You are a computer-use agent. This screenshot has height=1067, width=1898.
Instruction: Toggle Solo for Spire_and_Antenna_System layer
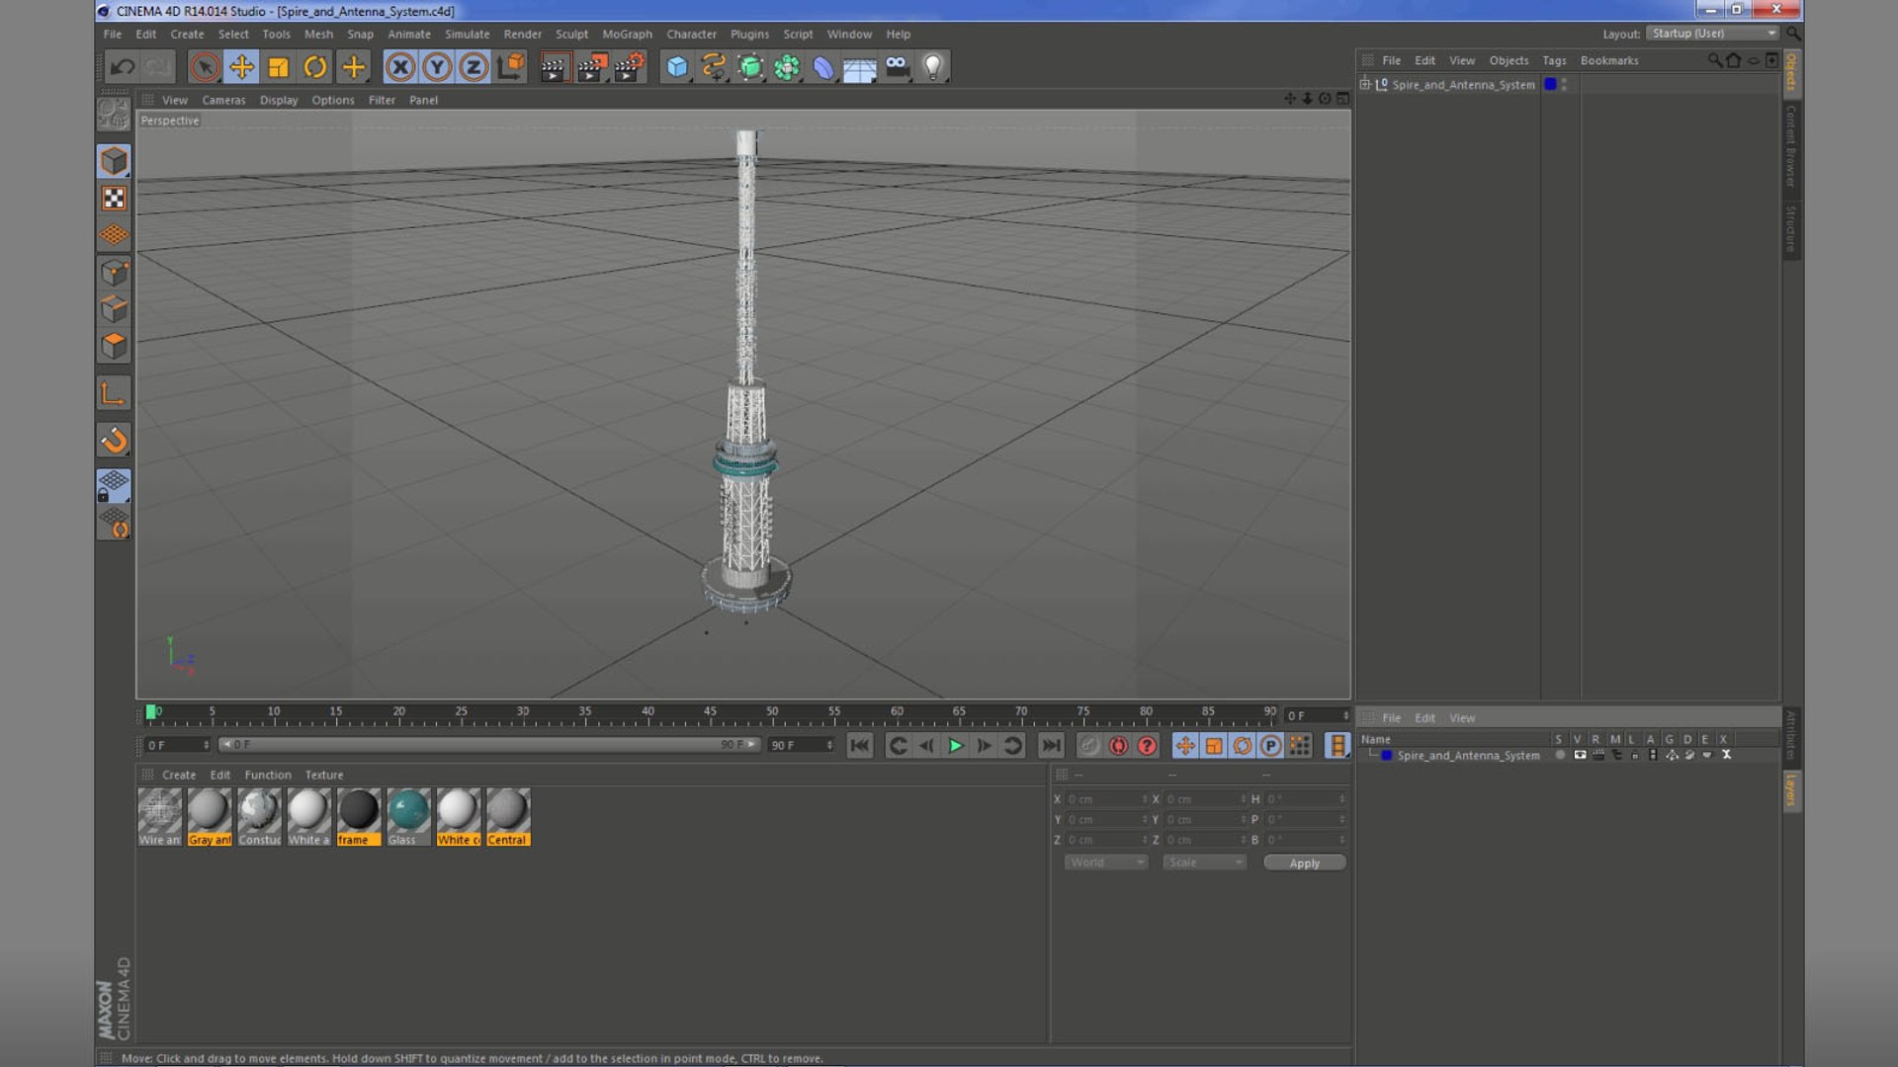point(1560,756)
